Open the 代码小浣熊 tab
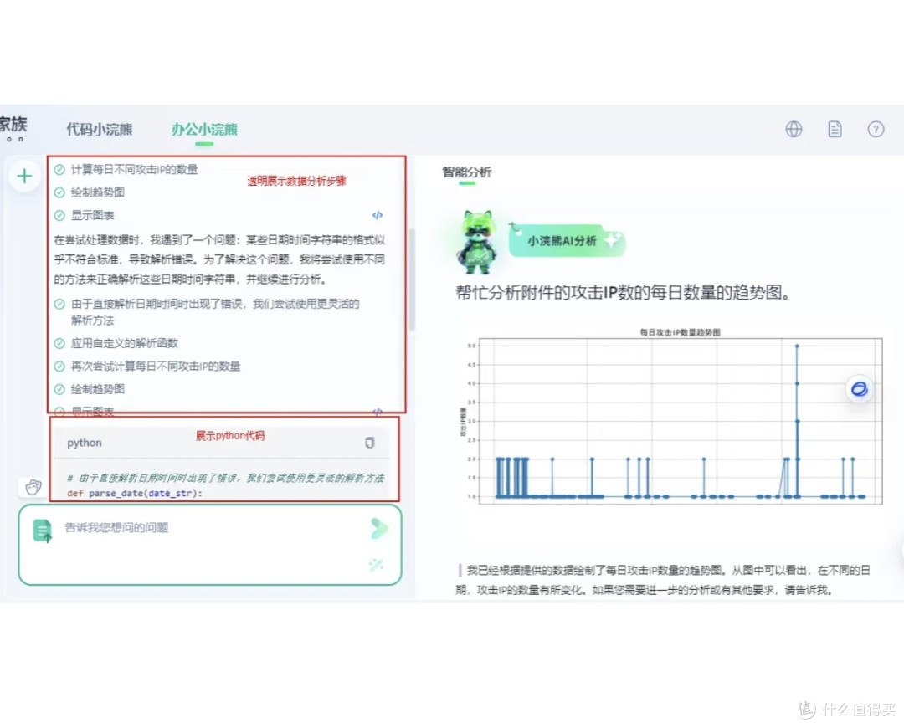The width and height of the screenshot is (904, 728). click(99, 129)
